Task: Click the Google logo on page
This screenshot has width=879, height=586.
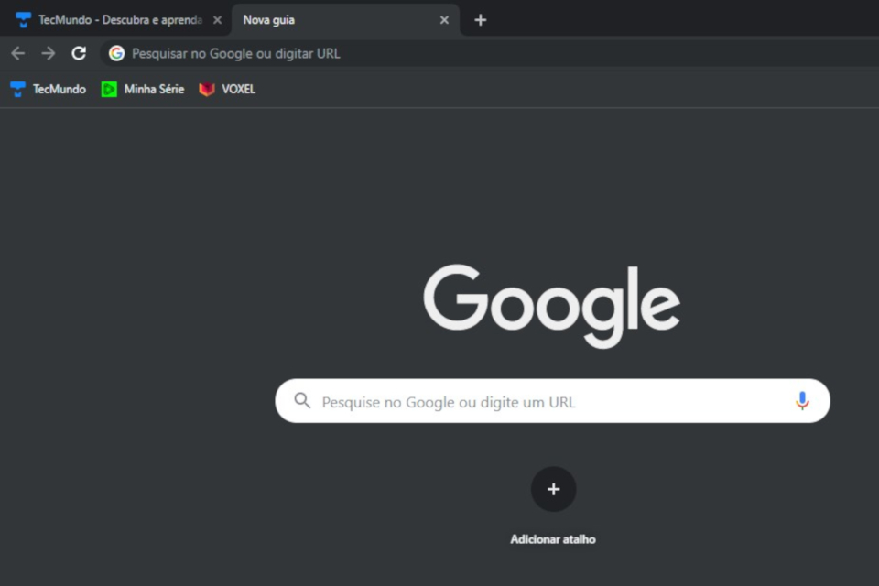Action: pyautogui.click(x=551, y=305)
